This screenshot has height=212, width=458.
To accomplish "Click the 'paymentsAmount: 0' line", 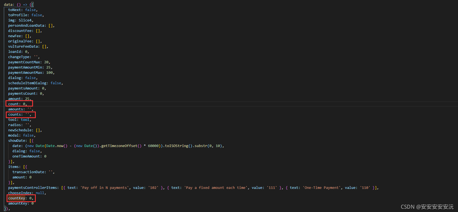I will coord(27,88).
